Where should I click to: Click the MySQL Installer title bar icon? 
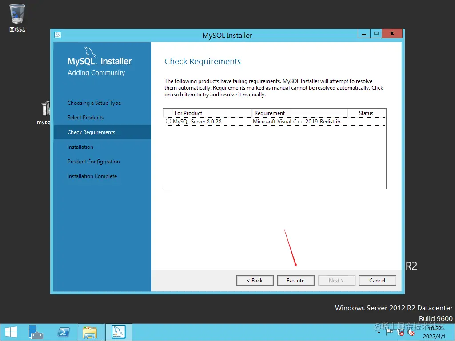tap(58, 35)
